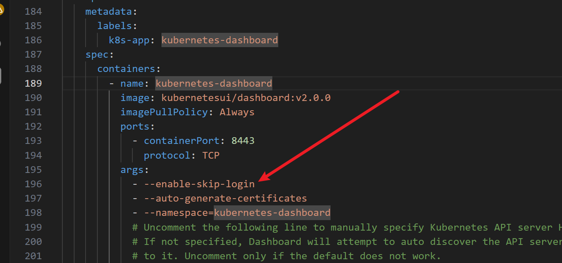Click the kubernetesui/dashboard:v2.0.0 image value
The image size is (562, 263).
click(x=246, y=98)
